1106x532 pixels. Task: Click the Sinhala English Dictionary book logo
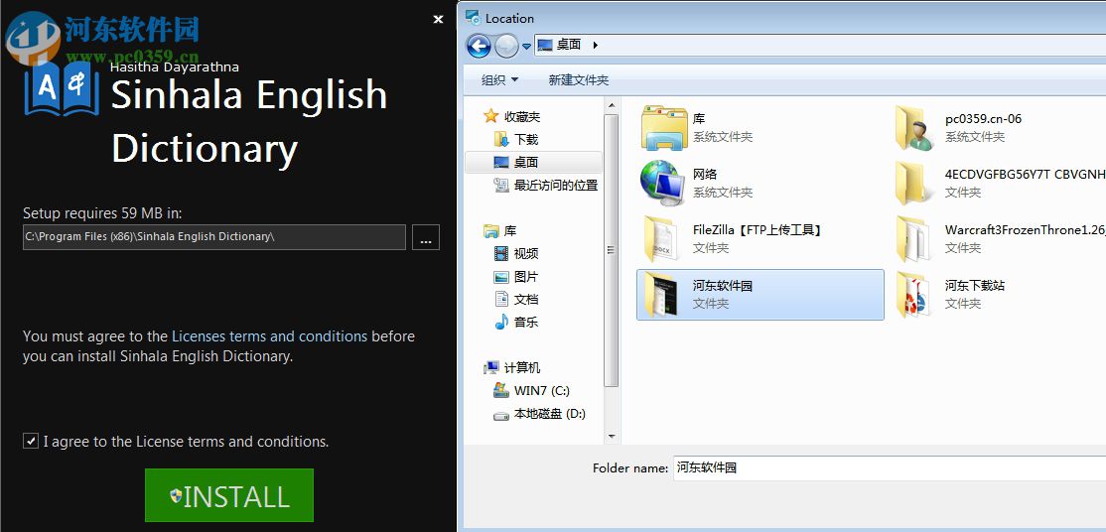[63, 88]
